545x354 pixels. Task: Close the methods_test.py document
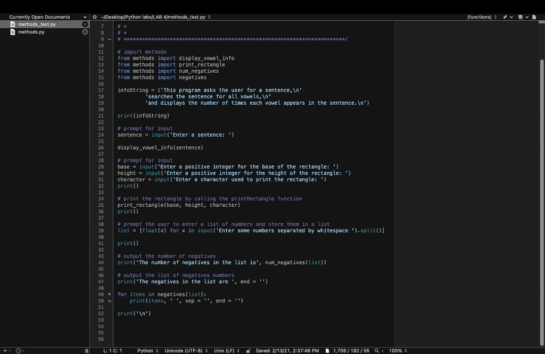(x=84, y=23)
